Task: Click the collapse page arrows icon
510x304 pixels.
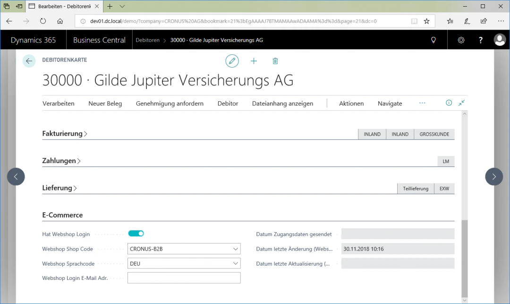Action: (461, 103)
